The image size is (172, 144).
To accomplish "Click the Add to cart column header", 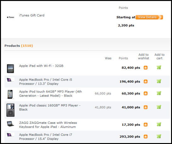I will 159,57.
